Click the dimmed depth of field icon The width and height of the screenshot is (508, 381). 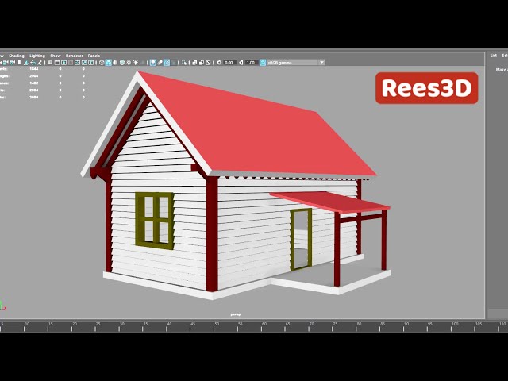[174, 62]
